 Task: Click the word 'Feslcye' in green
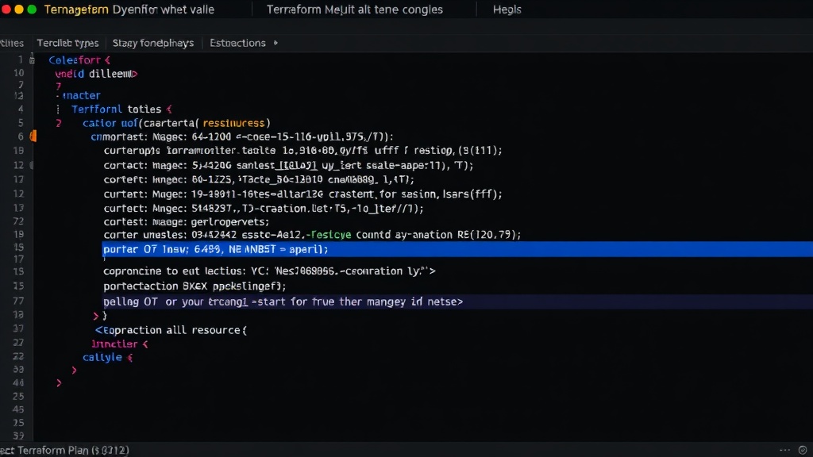coord(331,235)
